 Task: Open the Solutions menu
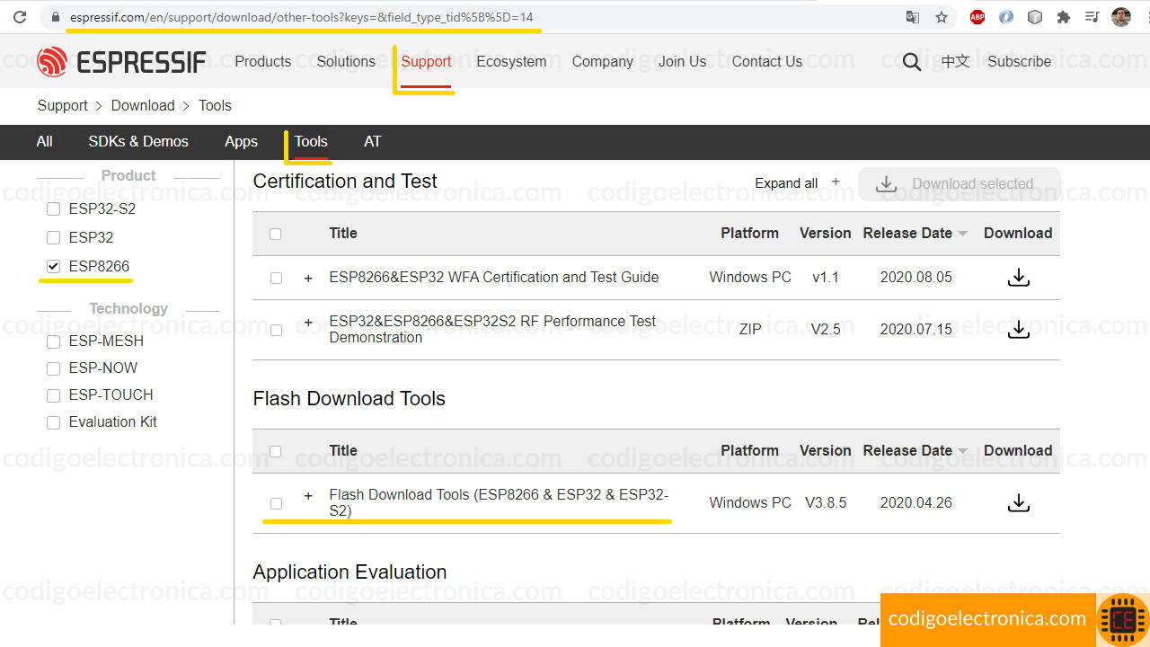(x=346, y=61)
